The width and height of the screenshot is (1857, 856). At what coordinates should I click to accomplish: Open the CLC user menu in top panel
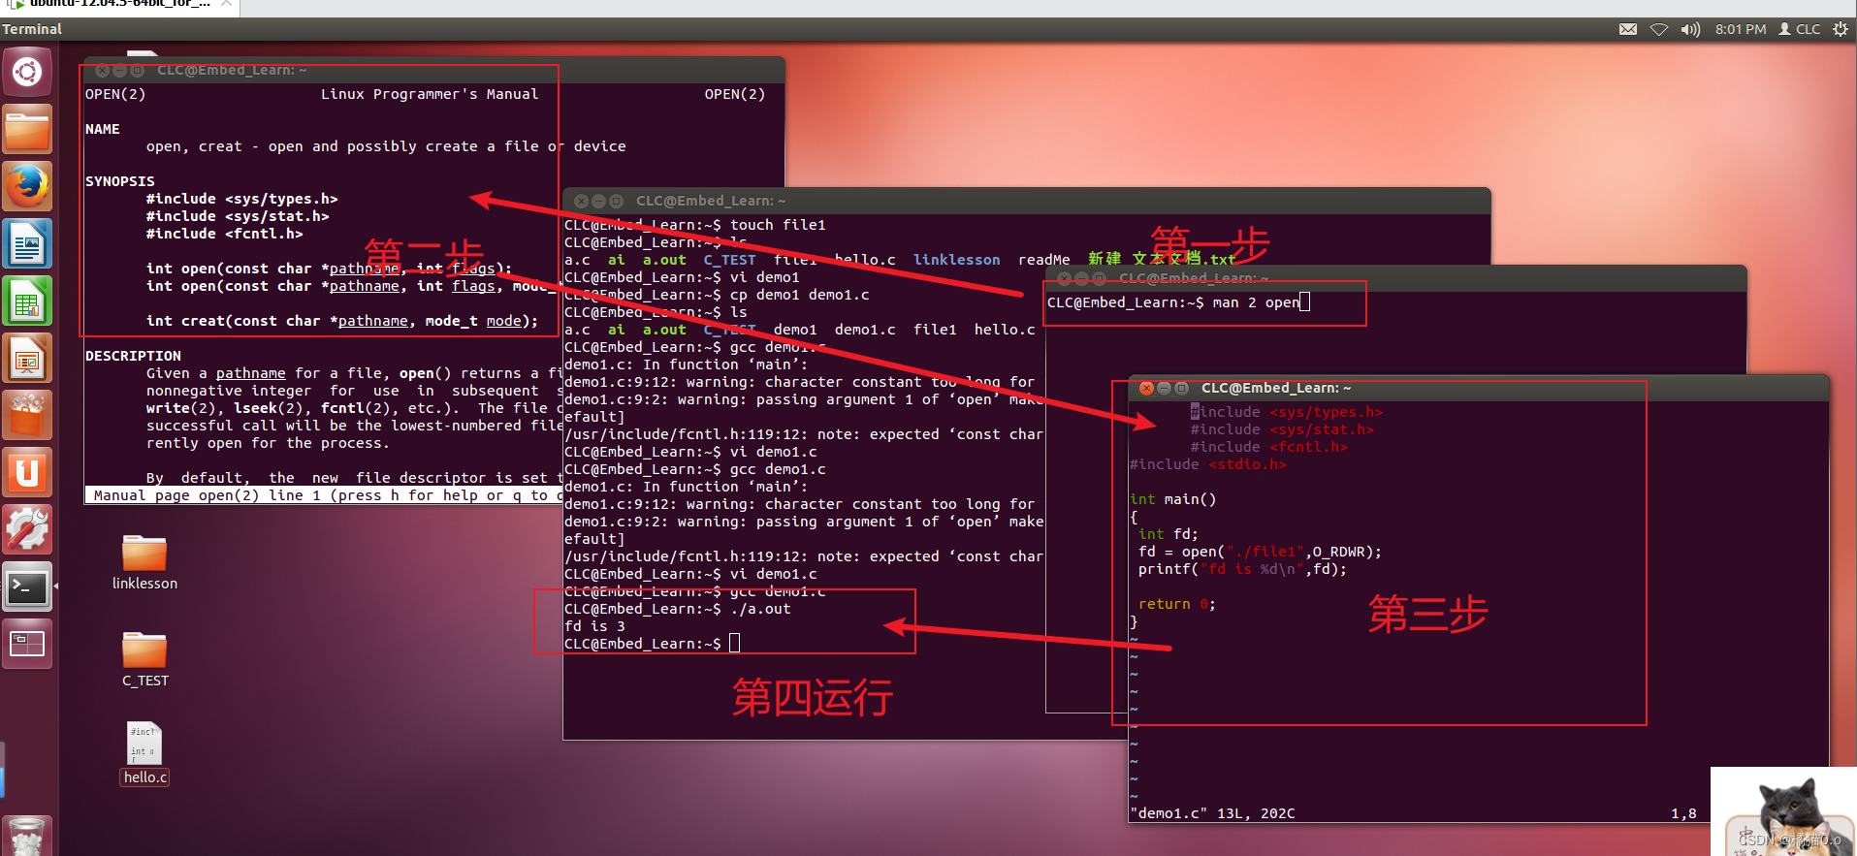(1800, 29)
